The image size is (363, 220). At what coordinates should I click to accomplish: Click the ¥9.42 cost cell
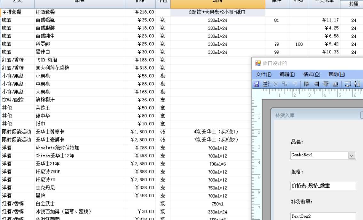click(x=325, y=44)
